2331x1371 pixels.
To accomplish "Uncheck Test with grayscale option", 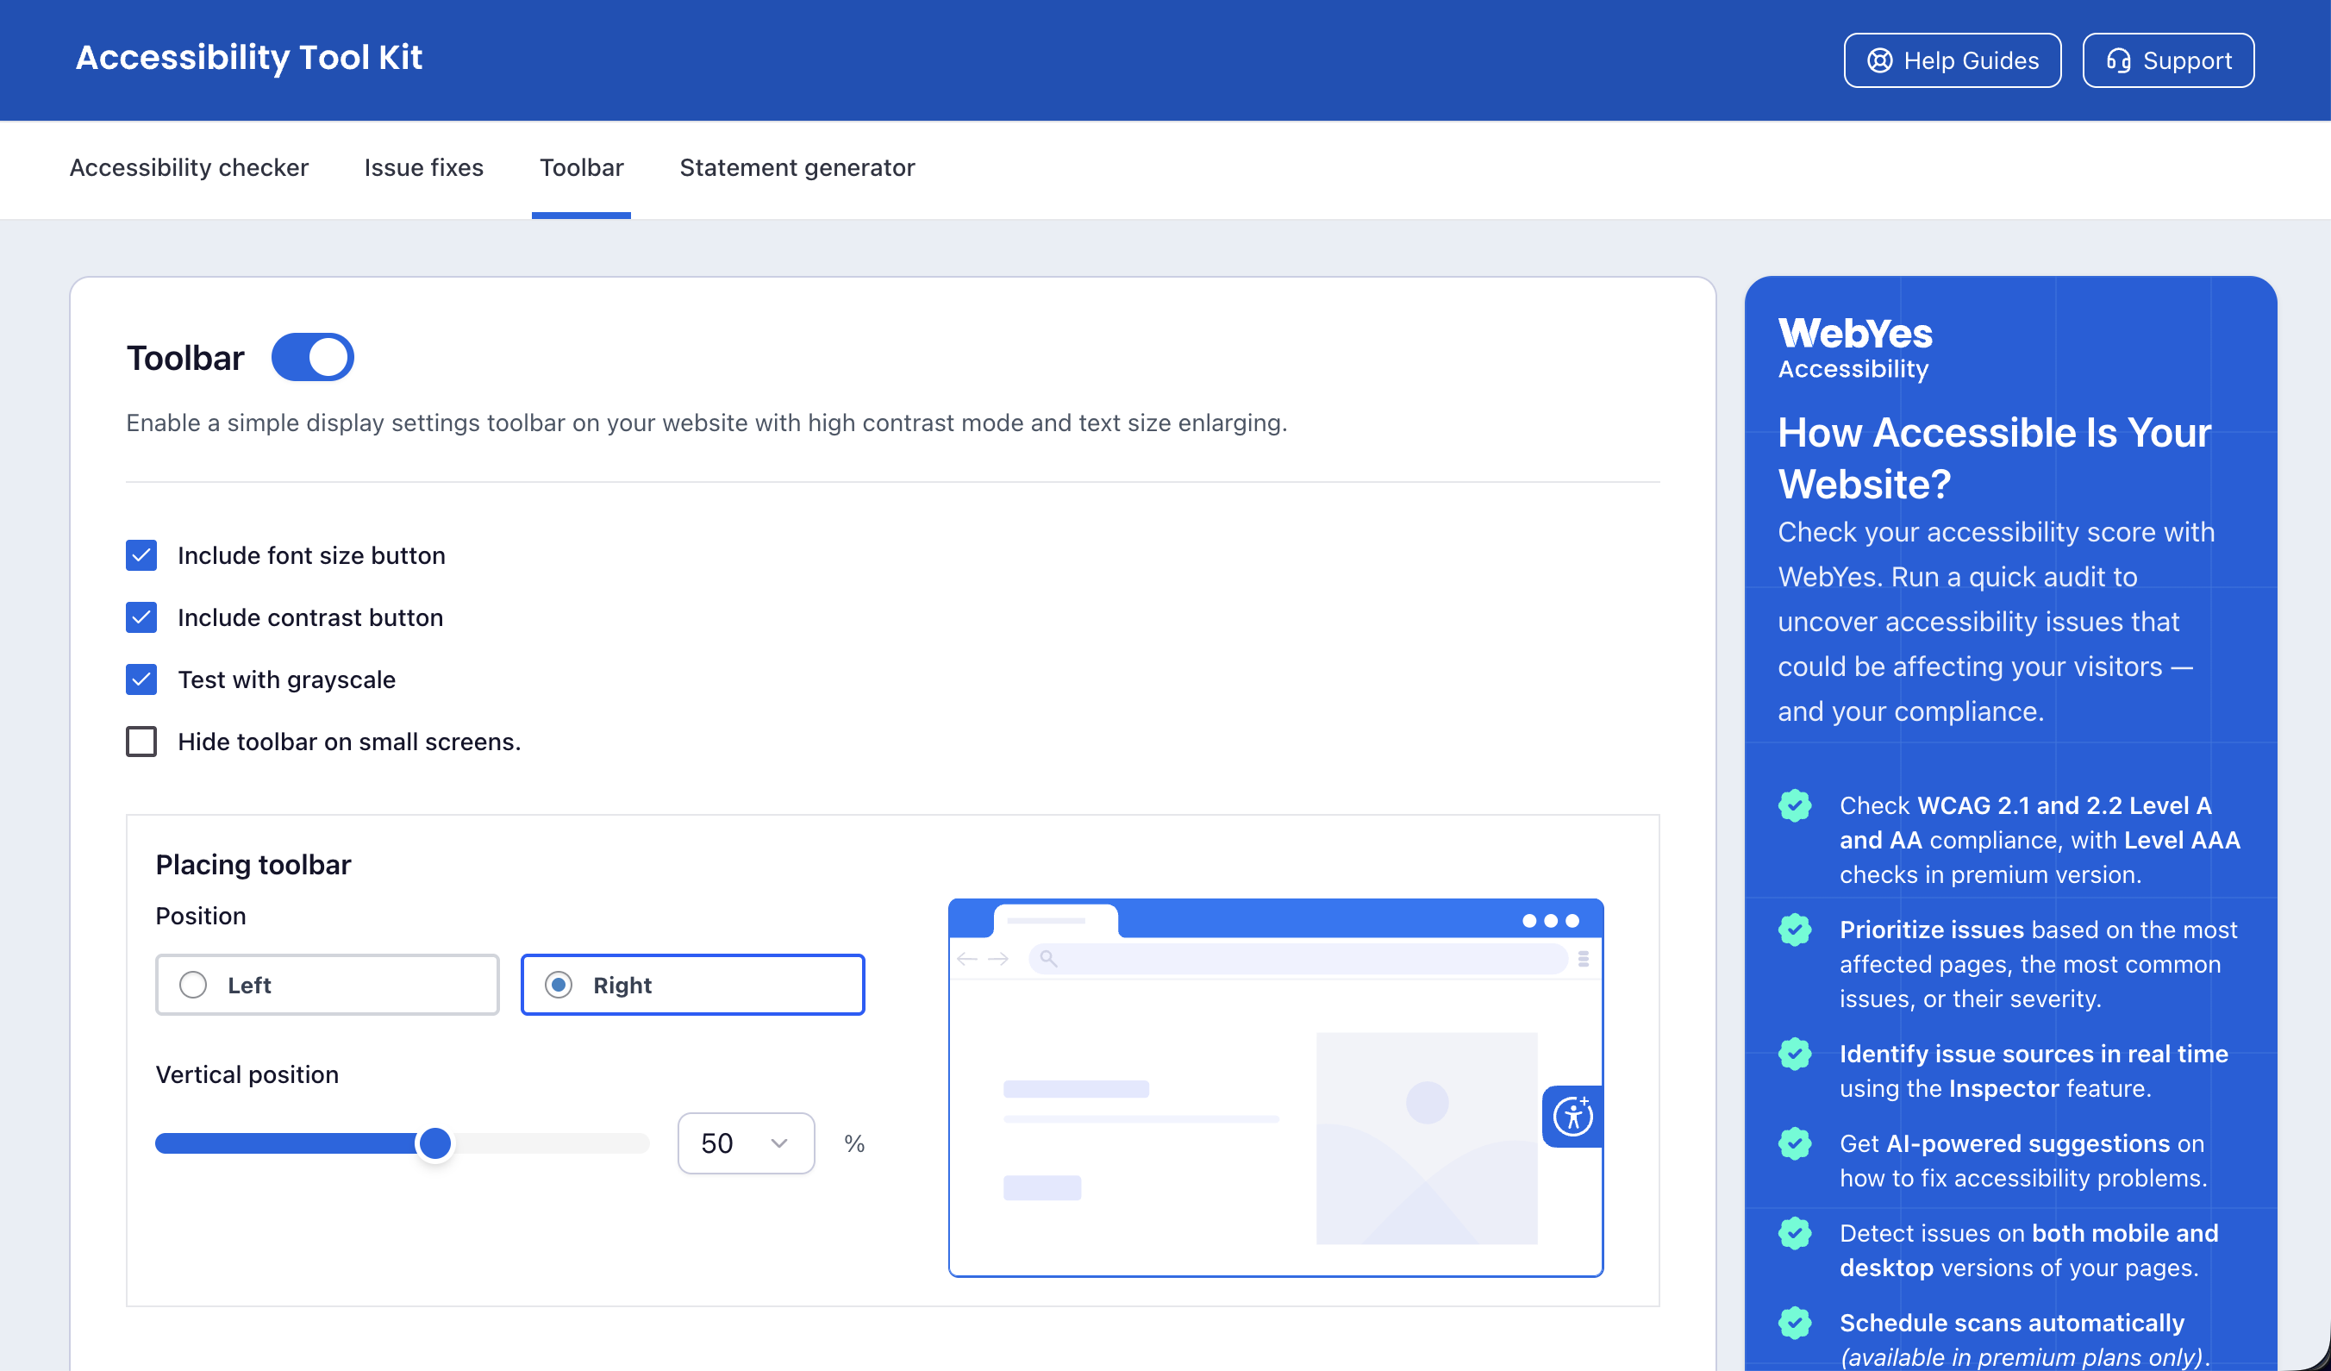I will (141, 680).
